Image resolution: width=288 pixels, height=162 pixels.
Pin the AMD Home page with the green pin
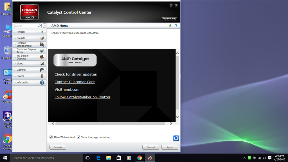(170, 26)
